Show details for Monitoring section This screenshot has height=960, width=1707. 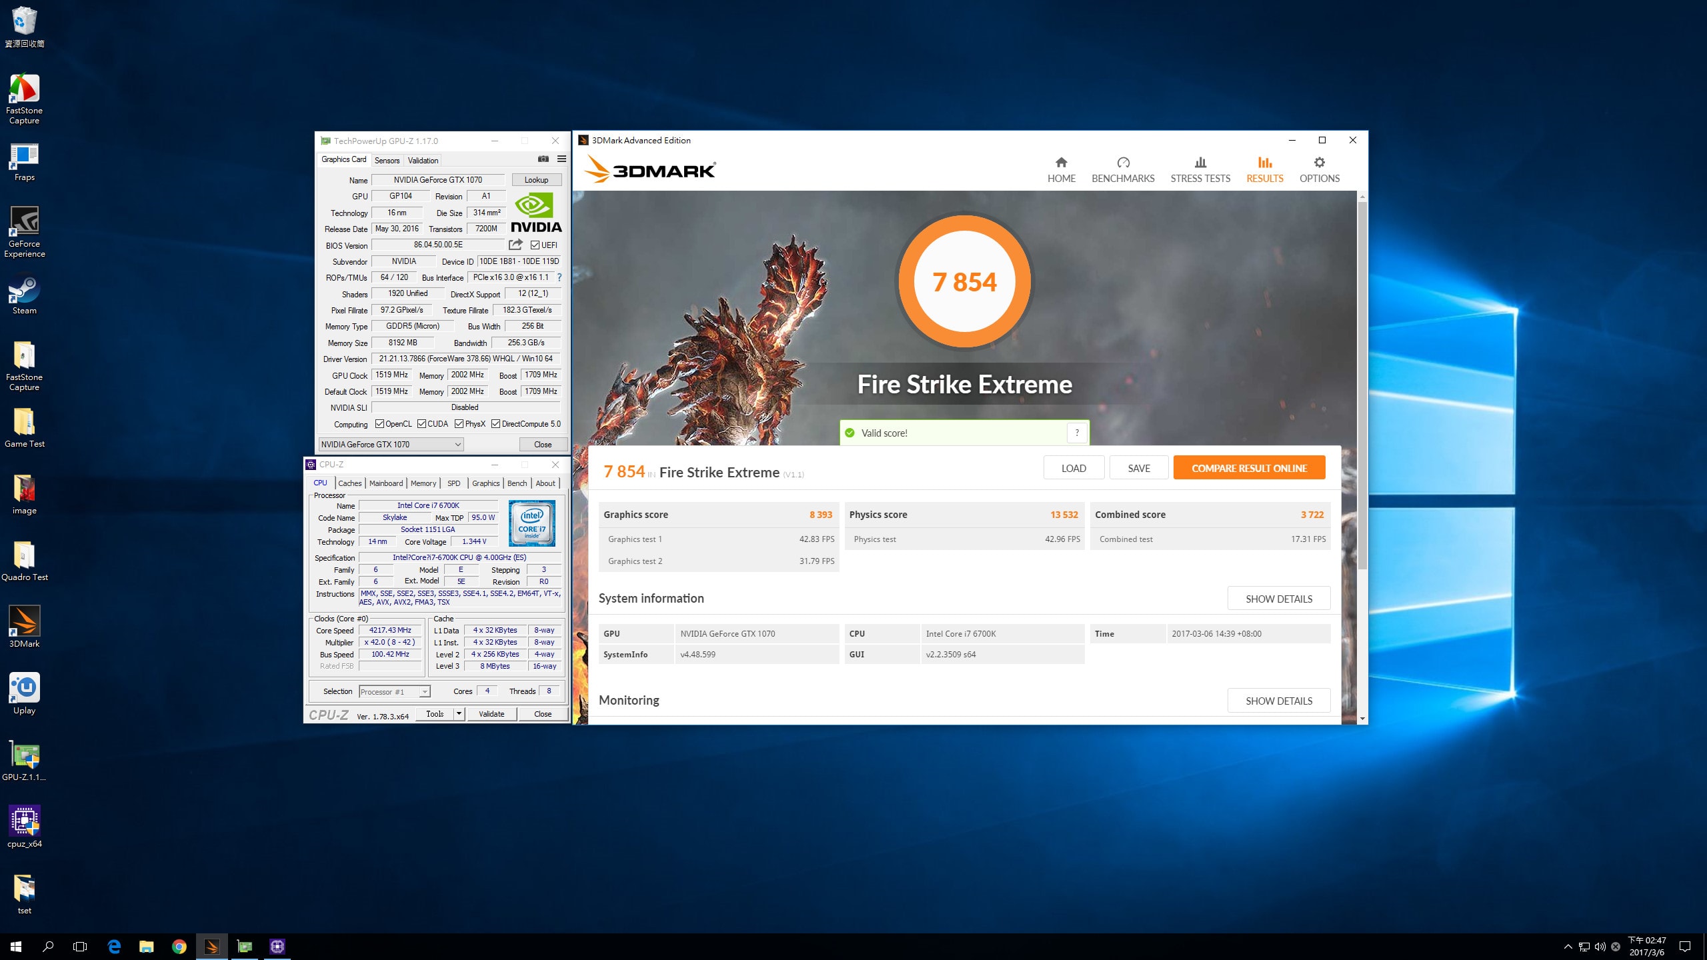[x=1279, y=701]
